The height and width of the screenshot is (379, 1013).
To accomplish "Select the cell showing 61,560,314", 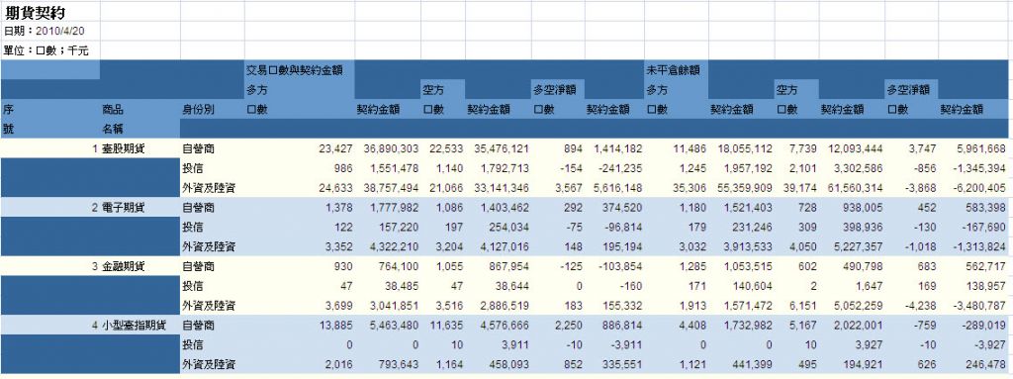I will (855, 188).
